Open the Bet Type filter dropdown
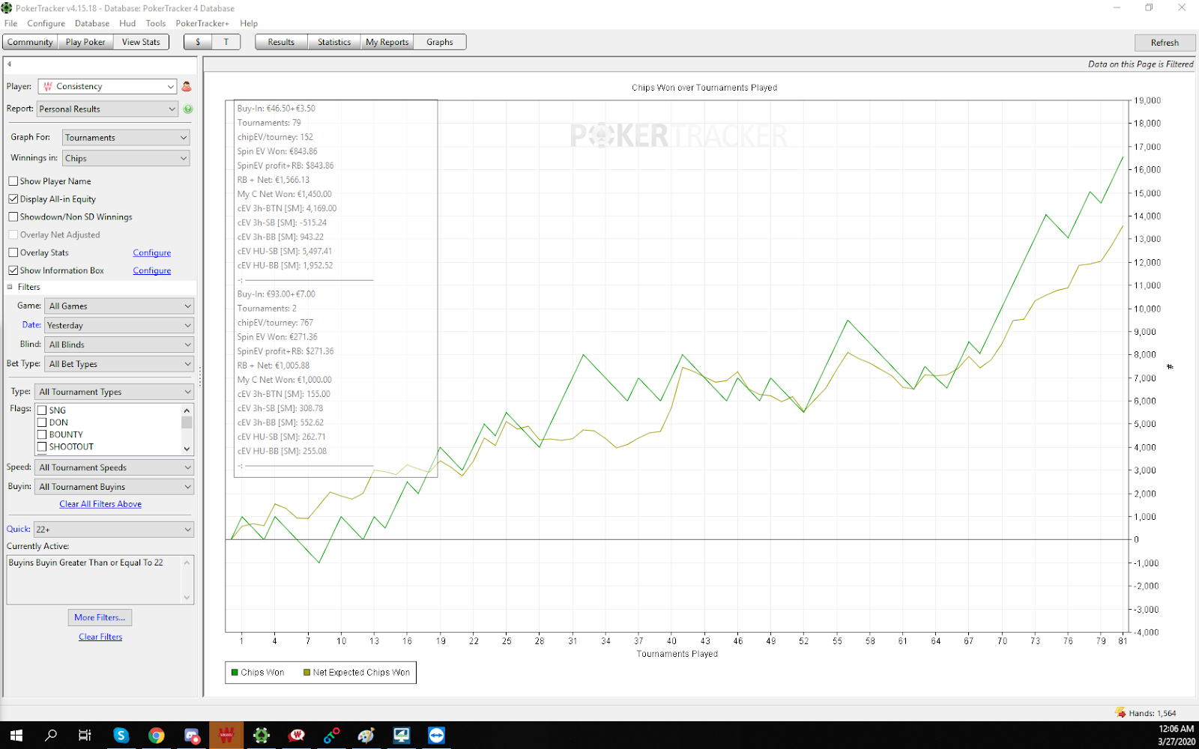1199x749 pixels. tap(119, 364)
